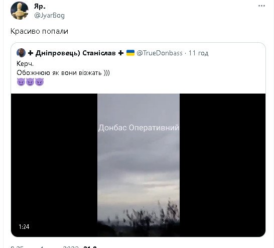Image resolution: width=274 pixels, height=248 pixels.
Task: Open the three-dot more options menu
Action: tap(261, 6)
